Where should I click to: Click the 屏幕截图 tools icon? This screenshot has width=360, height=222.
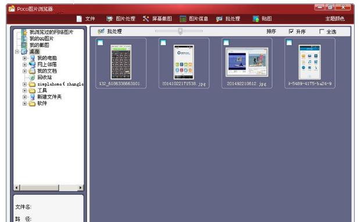pyautogui.click(x=146, y=19)
